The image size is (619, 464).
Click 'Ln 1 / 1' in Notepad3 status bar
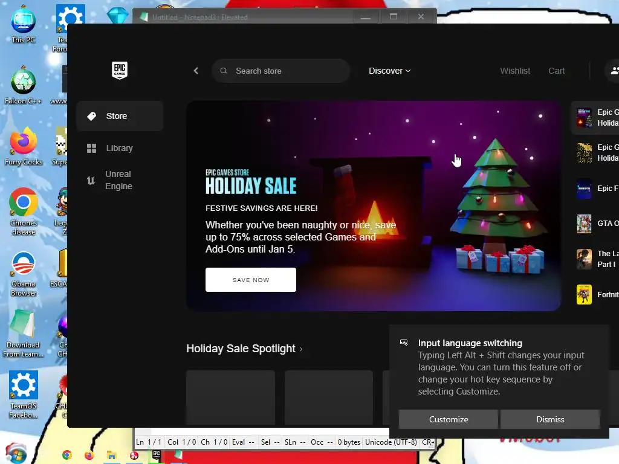pos(149,442)
